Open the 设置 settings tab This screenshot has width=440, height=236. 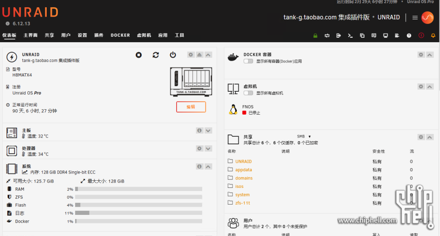click(x=82, y=35)
